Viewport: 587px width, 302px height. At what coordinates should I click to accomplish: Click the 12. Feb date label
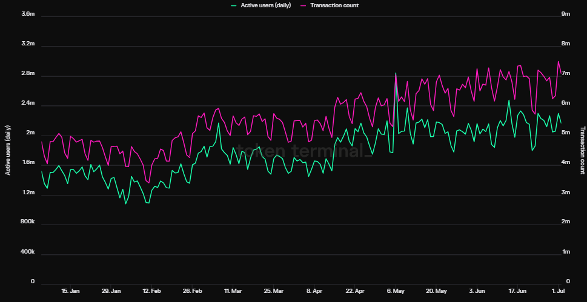pyautogui.click(x=151, y=291)
